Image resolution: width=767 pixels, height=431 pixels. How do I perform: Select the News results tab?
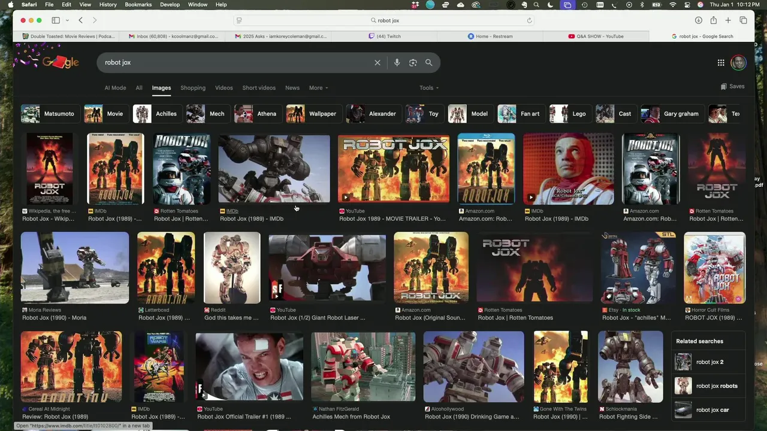[292, 88]
